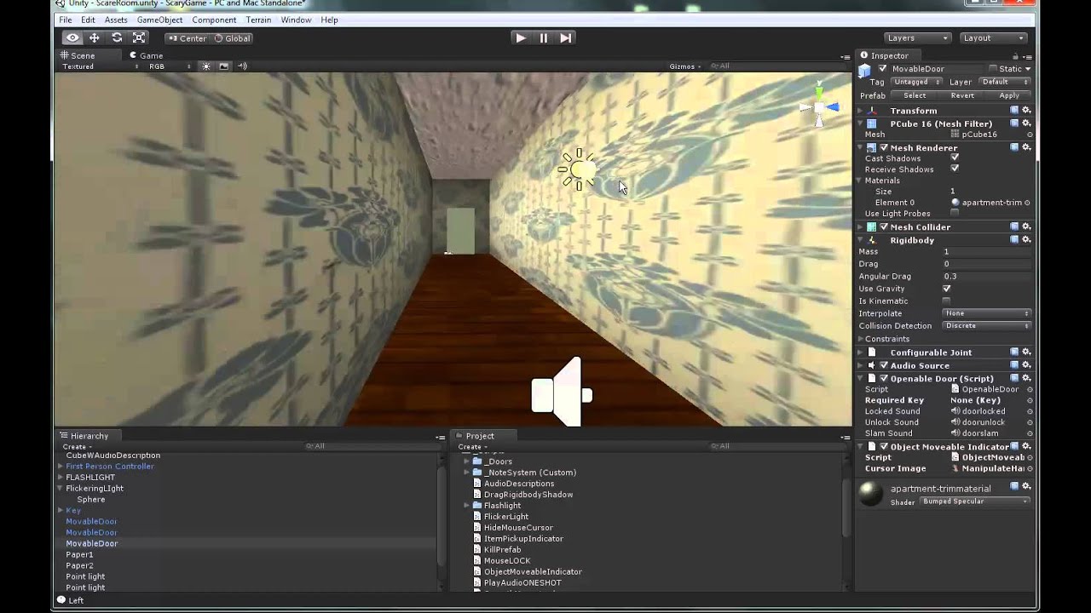Start Play mode
This screenshot has width=1091, height=613.
521,37
